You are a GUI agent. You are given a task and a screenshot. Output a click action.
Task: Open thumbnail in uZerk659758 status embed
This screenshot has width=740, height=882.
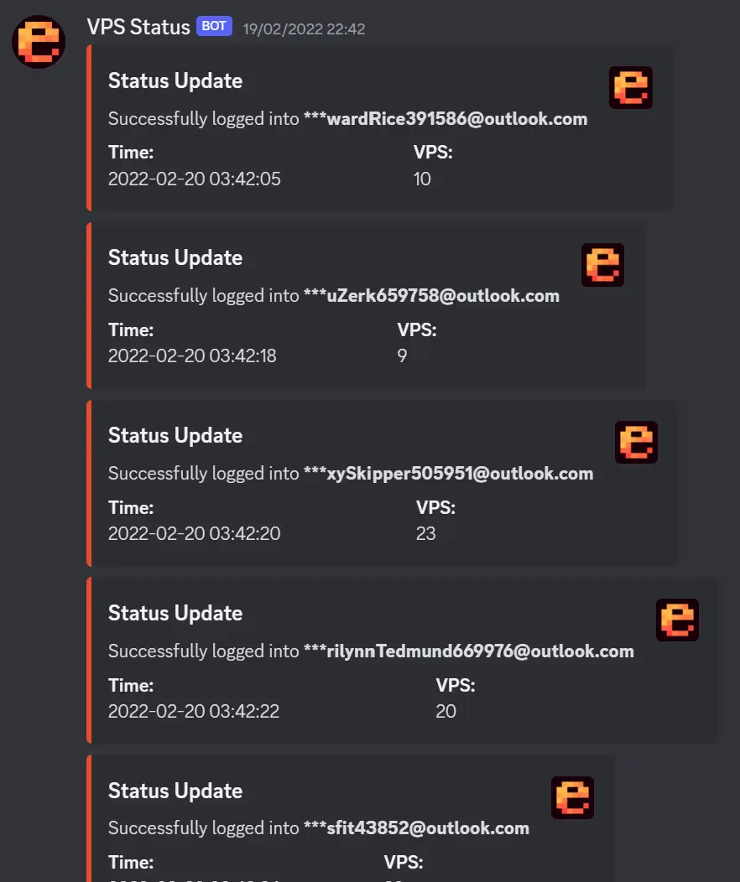(x=602, y=265)
